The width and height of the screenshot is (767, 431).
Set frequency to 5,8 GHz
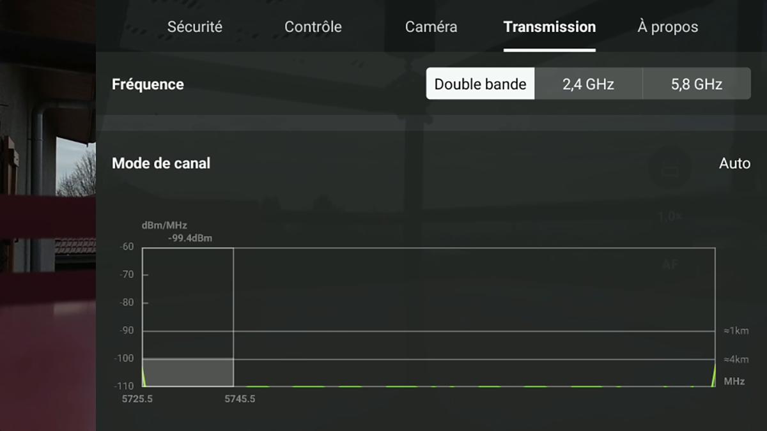point(697,84)
